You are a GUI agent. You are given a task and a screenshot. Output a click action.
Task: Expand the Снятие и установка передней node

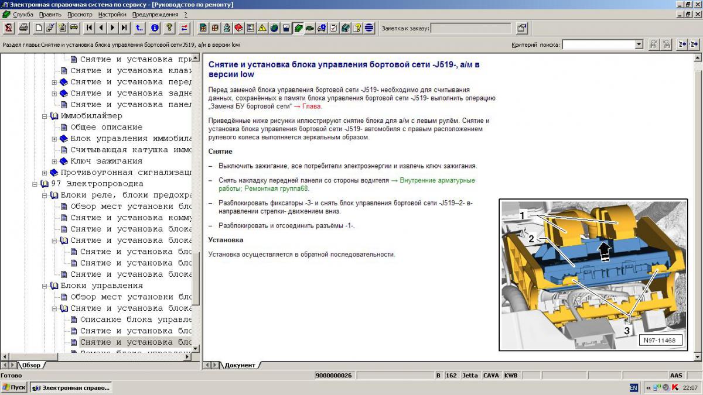coord(54,82)
